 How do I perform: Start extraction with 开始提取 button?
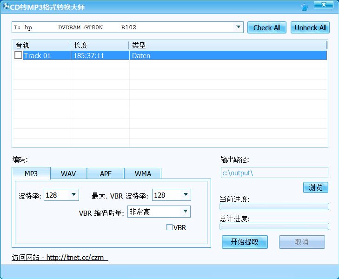tap(245, 242)
